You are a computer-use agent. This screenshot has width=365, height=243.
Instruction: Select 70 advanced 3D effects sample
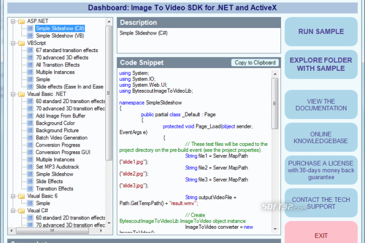coord(62,58)
